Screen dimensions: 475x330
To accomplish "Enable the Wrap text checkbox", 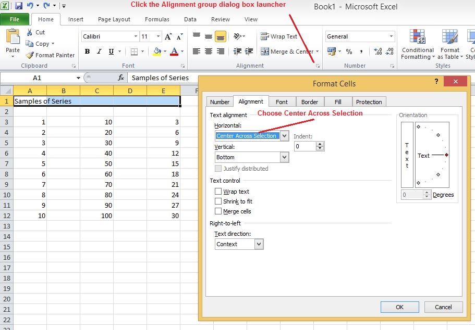I will click(217, 192).
